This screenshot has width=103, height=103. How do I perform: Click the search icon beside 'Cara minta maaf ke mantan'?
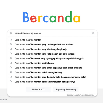click(11, 40)
